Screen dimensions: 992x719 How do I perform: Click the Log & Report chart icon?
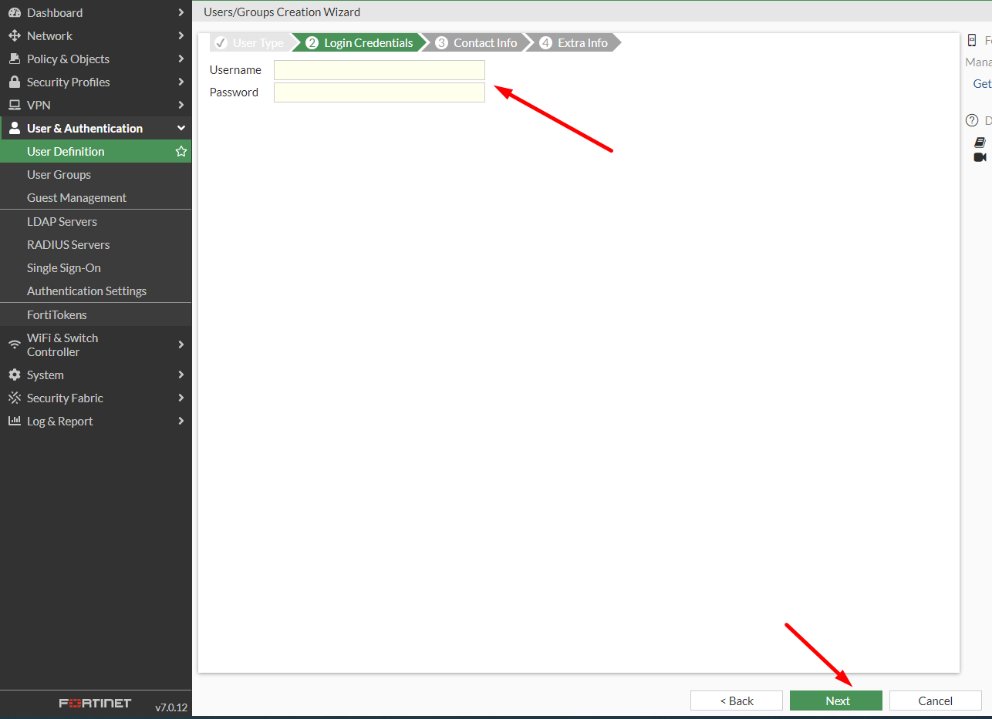point(14,422)
